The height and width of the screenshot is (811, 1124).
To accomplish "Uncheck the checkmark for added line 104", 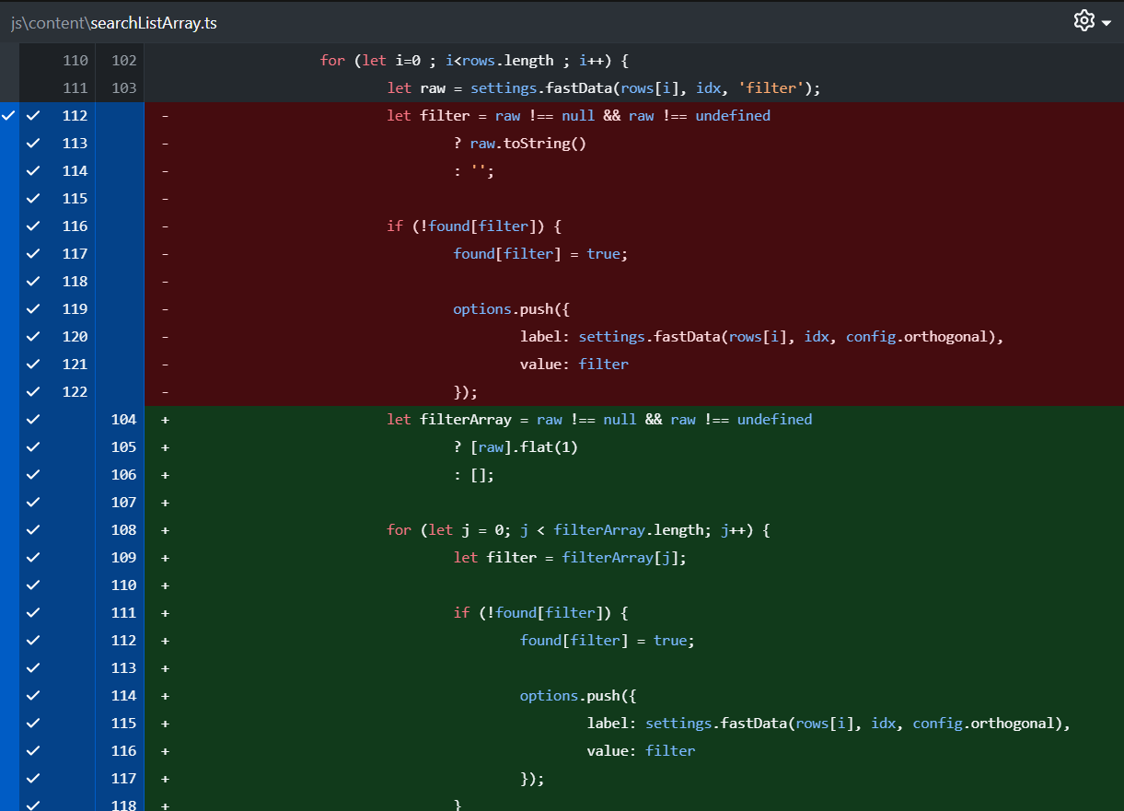I will point(33,420).
